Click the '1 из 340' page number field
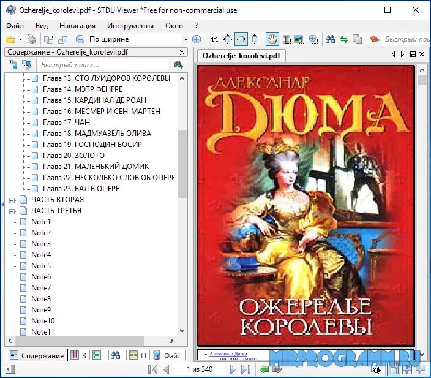Image resolution: width=431 pixels, height=378 pixels. click(x=200, y=369)
